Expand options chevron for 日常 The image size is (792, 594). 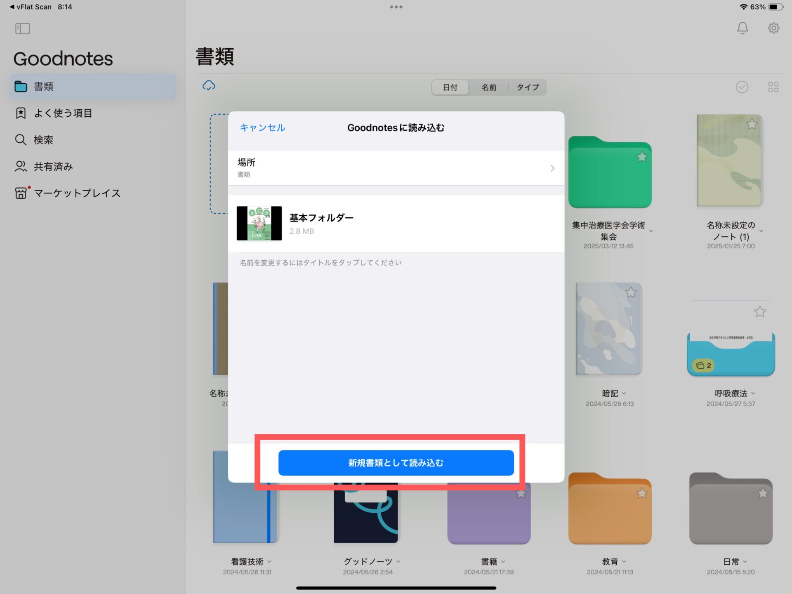pos(745,561)
